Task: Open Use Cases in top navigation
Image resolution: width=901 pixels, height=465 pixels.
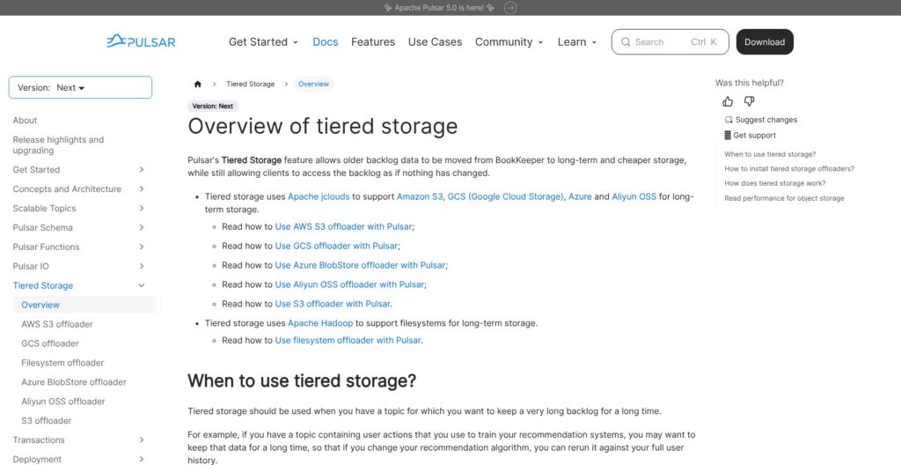Action: [x=435, y=42]
